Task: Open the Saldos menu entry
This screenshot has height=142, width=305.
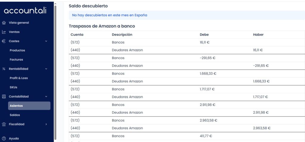Action: pos(15,115)
